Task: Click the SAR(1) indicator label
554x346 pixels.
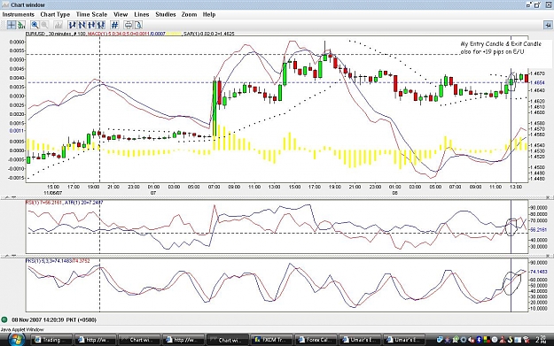Action: click(x=208, y=34)
